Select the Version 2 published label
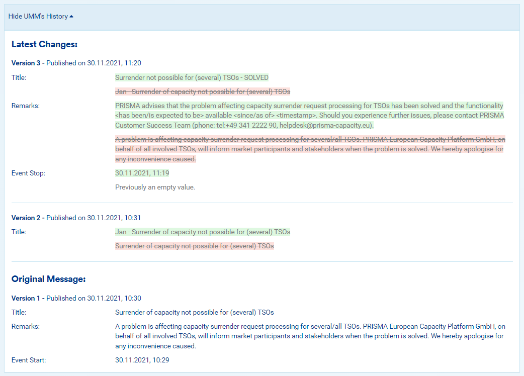This screenshot has height=376, width=524. pos(76,218)
